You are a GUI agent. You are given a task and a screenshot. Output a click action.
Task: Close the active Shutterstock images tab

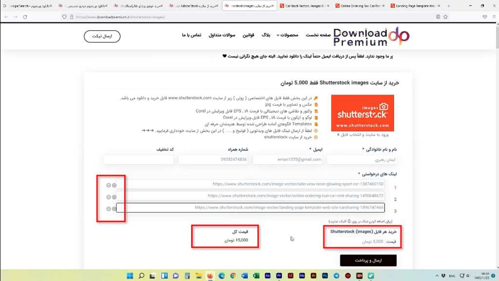pos(272,6)
